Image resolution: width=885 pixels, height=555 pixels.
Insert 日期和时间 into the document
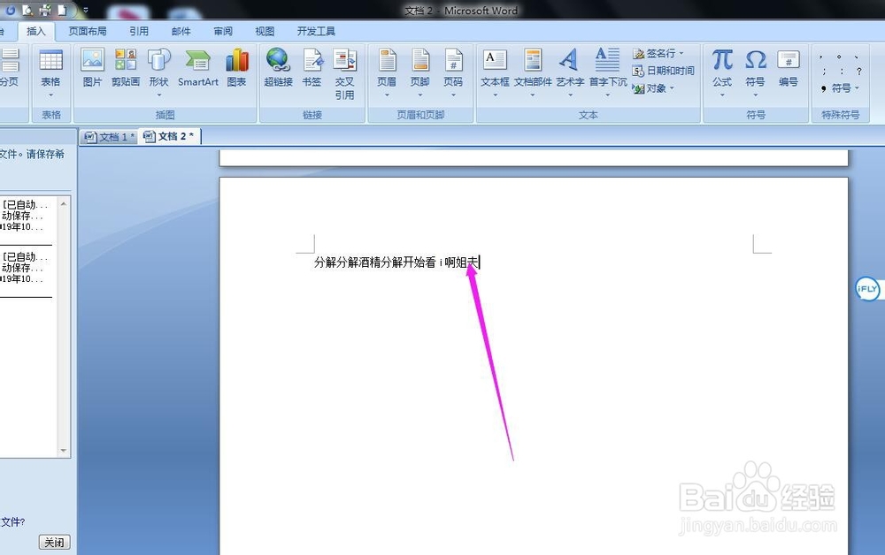[x=664, y=71]
